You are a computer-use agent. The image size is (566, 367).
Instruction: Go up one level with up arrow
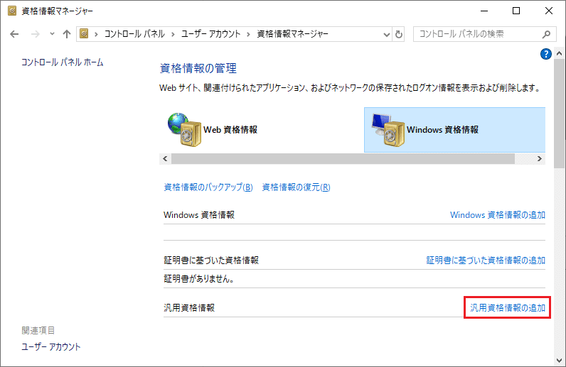66,34
